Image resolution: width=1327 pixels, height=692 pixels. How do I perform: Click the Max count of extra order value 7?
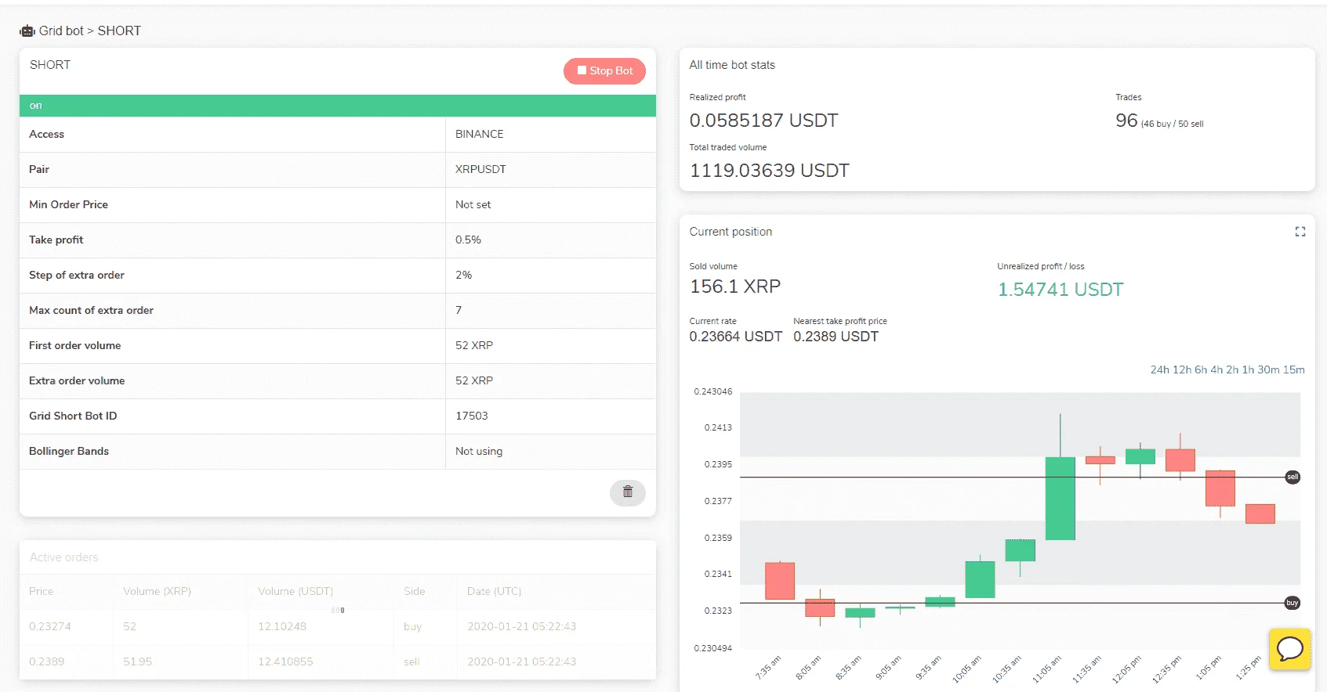coord(459,310)
